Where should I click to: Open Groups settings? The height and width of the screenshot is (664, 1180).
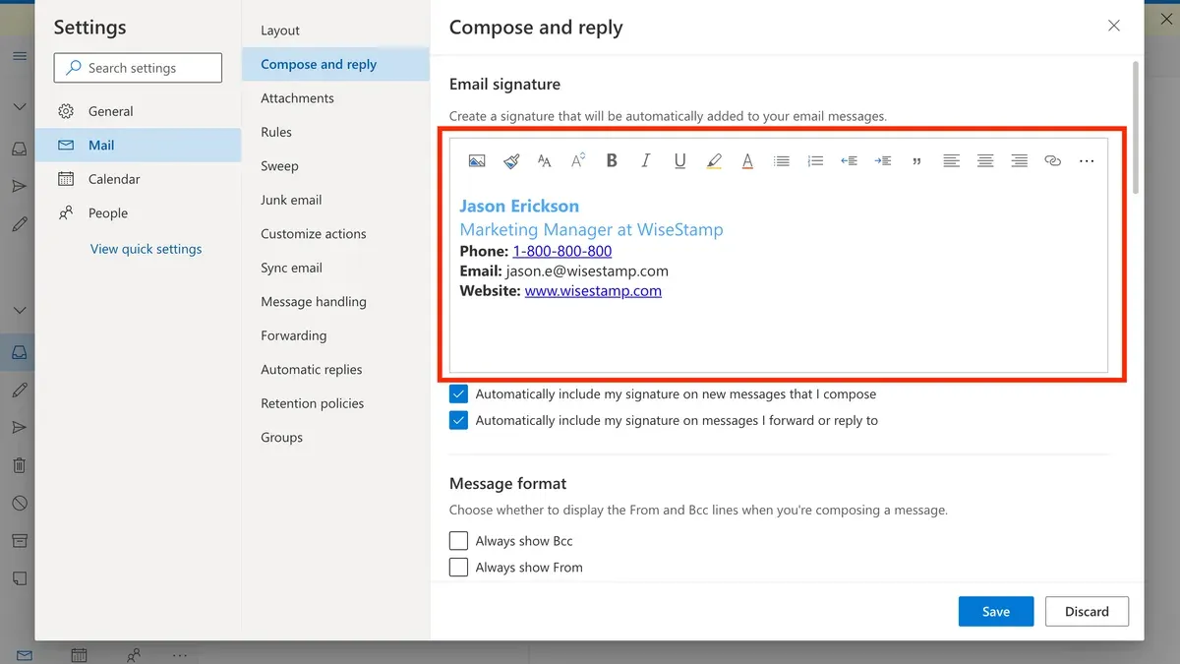(335, 438)
